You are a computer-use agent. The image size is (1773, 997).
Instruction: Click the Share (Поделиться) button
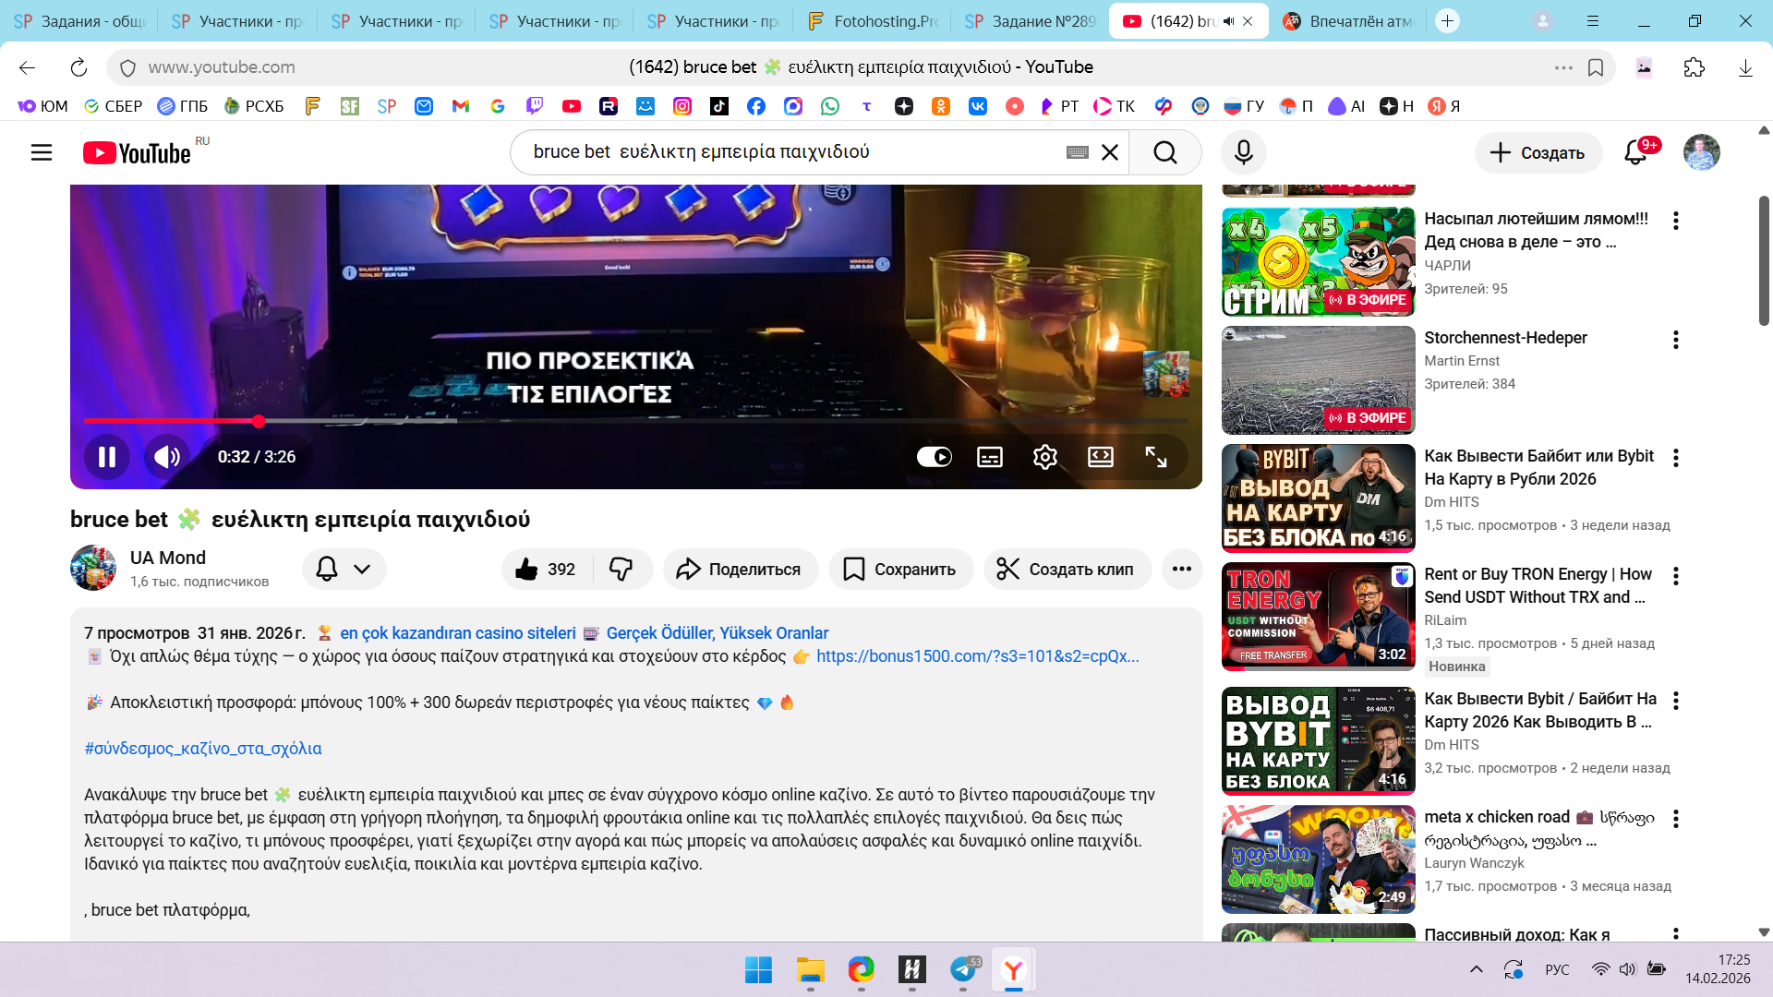tap(740, 570)
